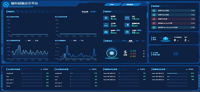Click the account overview users icon
This screenshot has width=200, height=92.
pos(166,39)
